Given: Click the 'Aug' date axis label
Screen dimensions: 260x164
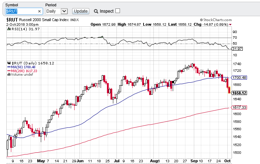Looking at the screenshot, I should tap(154, 161).
